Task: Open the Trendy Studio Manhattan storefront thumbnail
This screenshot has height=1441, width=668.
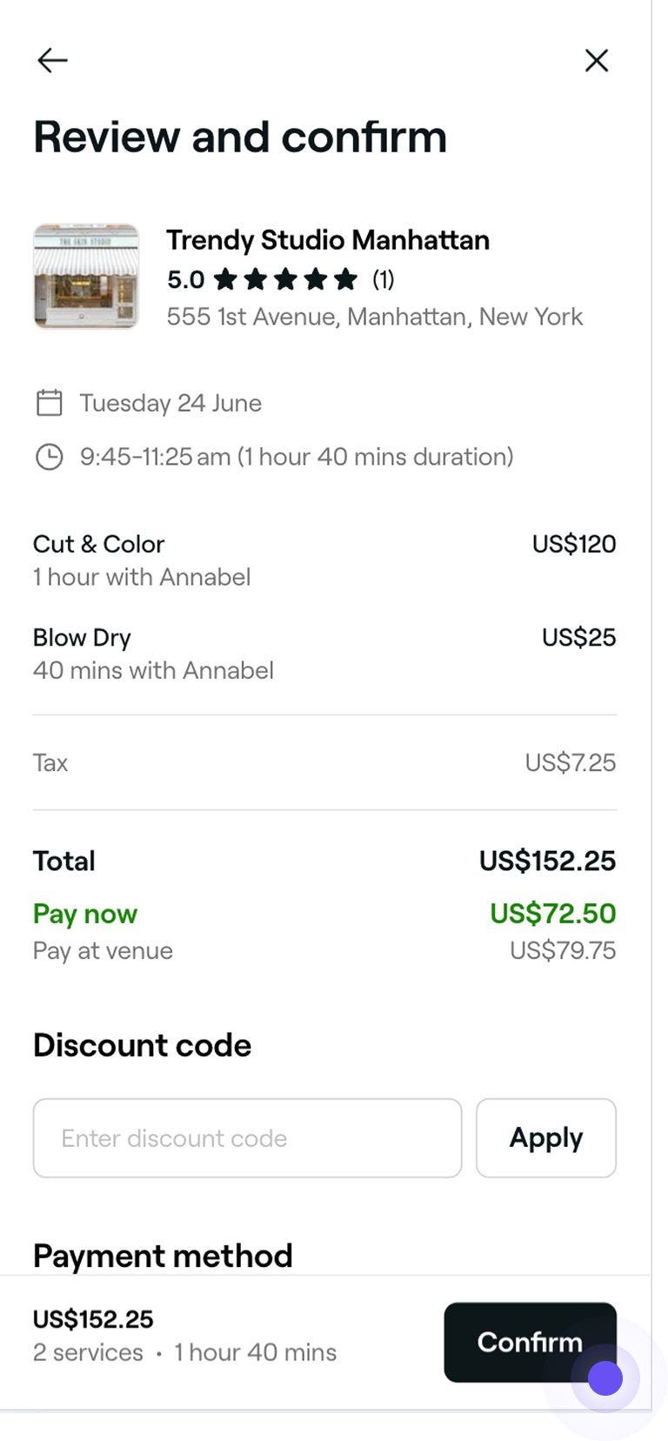Action: click(x=86, y=277)
